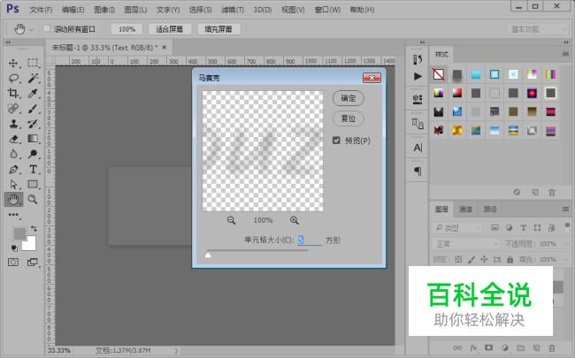Click the cell size slider handle
Screen dimensions: 575x358
[208, 255]
